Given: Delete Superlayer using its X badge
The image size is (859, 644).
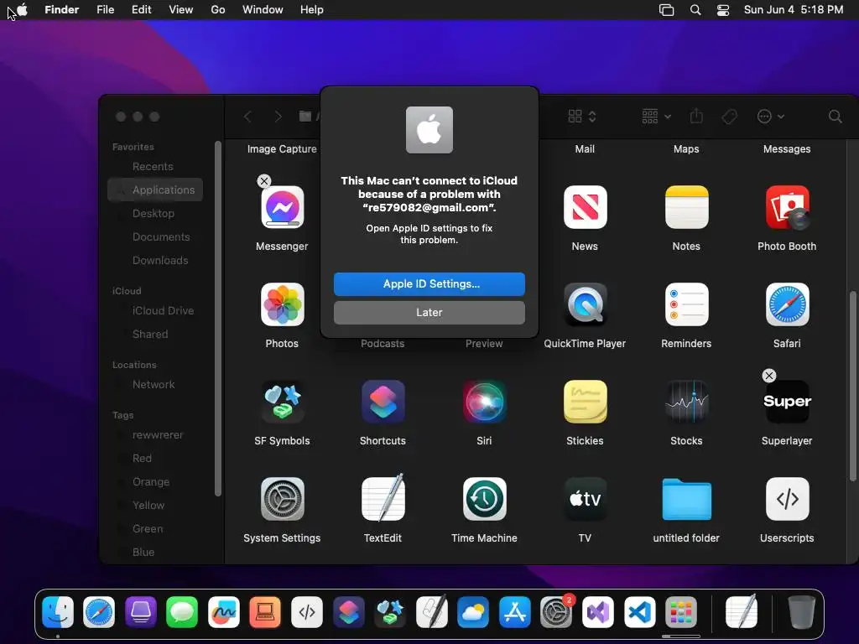Looking at the screenshot, I should coord(769,375).
